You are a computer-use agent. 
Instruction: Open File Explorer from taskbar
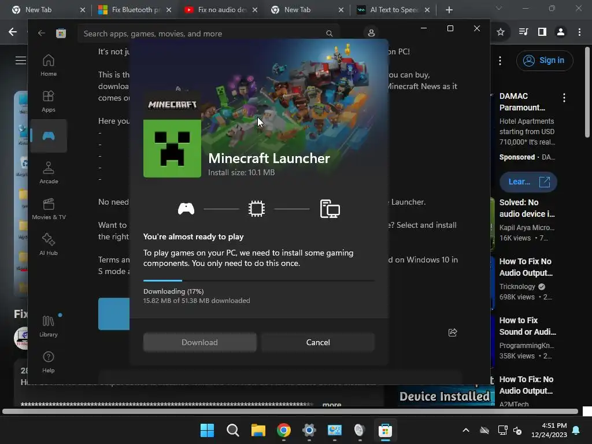pyautogui.click(x=258, y=430)
